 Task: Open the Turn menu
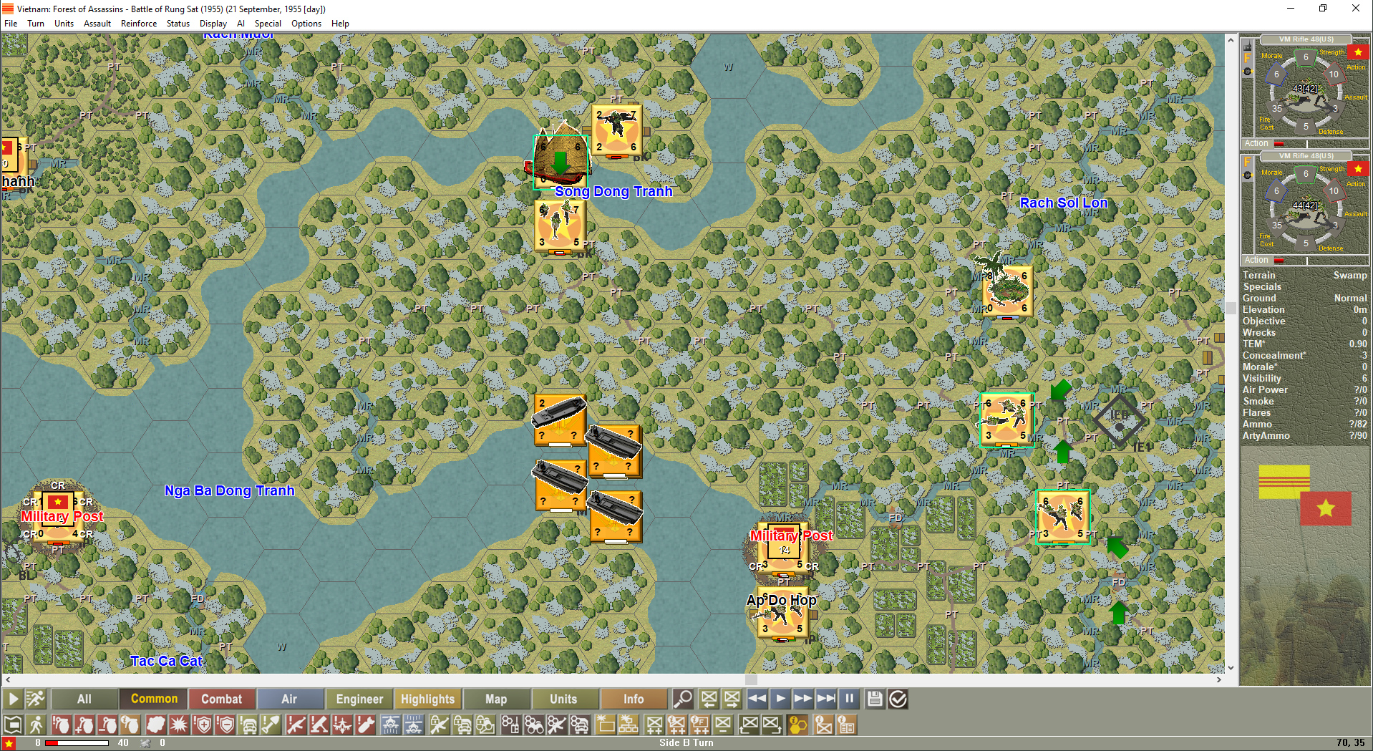[x=36, y=24]
